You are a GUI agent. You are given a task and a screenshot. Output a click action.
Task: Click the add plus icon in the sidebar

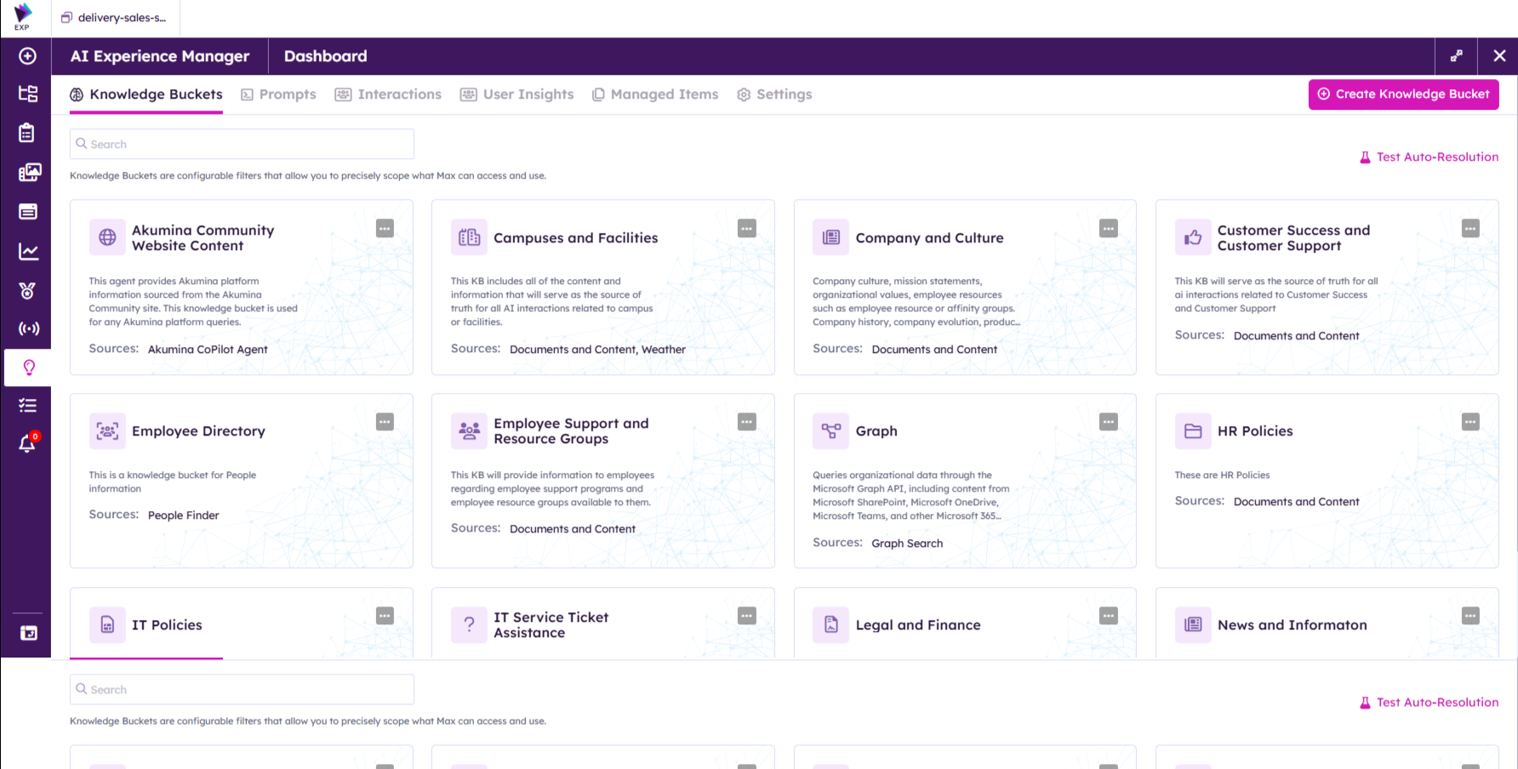(x=27, y=56)
